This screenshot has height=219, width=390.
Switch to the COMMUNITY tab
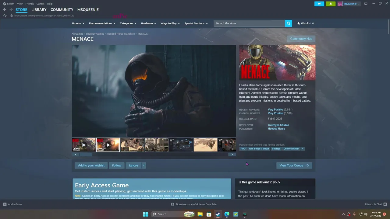[62, 10]
